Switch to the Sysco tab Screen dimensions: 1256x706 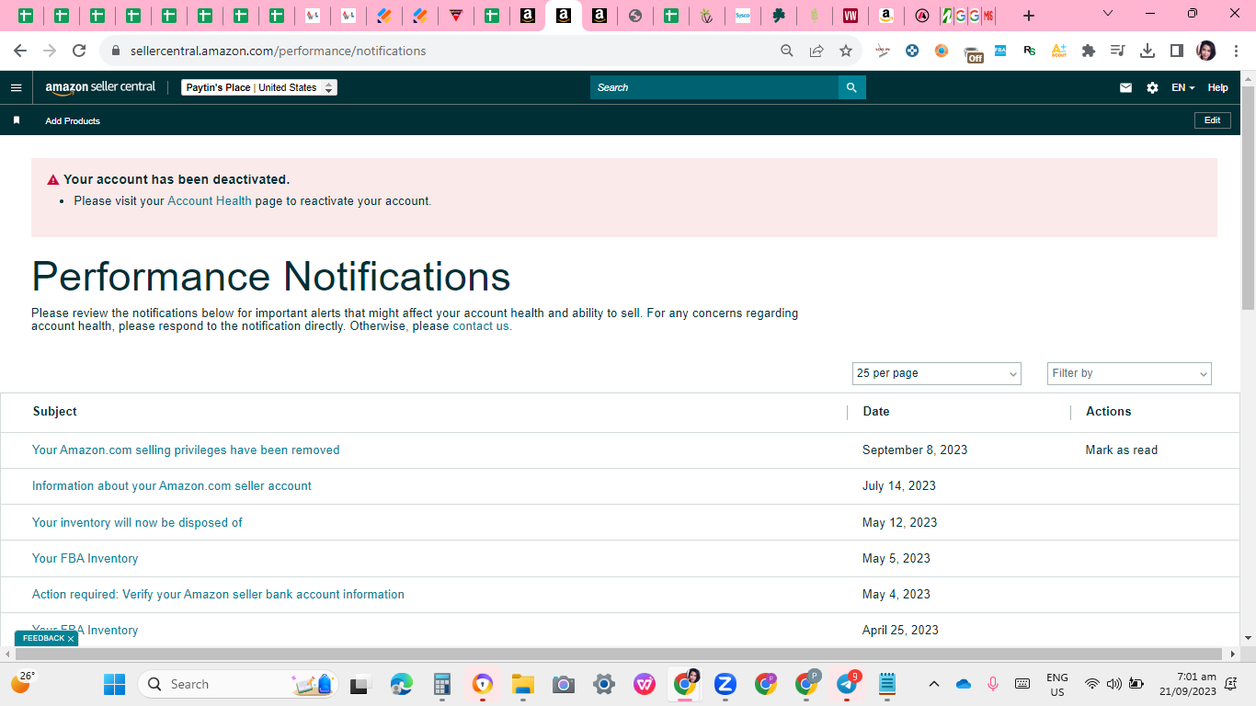click(x=743, y=16)
